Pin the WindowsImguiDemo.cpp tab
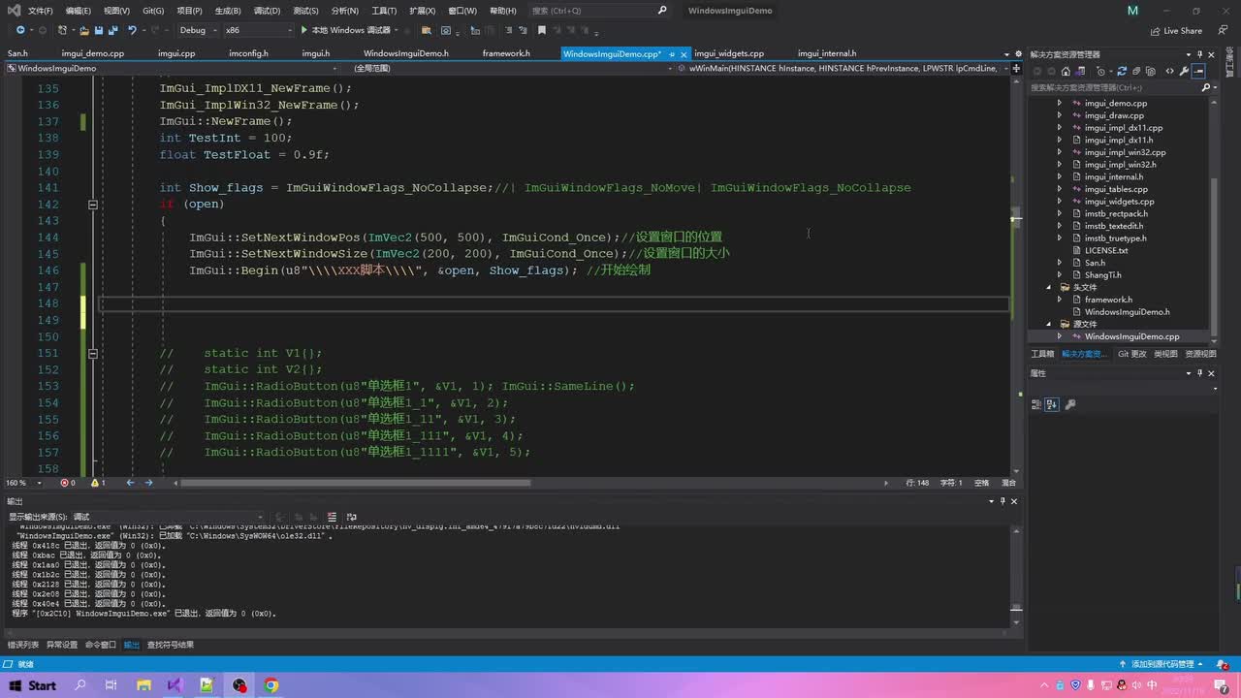This screenshot has height=698, width=1241. (x=671, y=54)
